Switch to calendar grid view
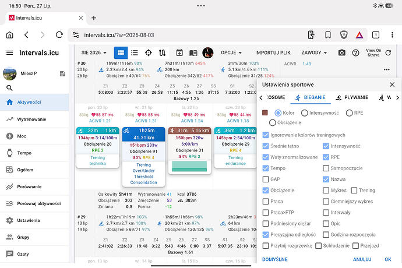The height and width of the screenshot is (268, 402). point(121,53)
